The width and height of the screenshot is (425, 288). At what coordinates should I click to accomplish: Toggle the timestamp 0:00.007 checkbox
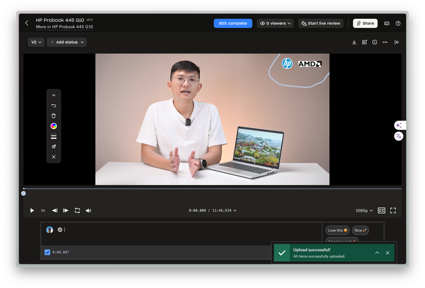click(x=47, y=252)
